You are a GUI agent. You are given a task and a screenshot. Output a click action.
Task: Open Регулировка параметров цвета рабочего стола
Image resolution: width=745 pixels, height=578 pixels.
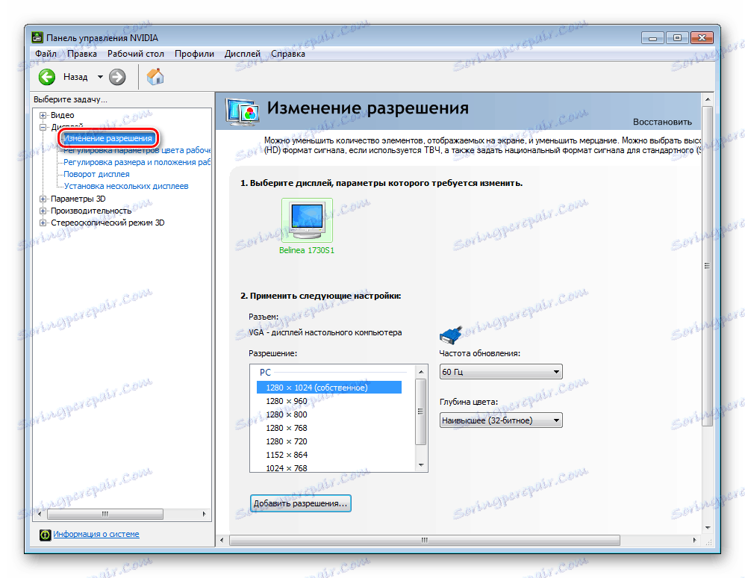137,150
